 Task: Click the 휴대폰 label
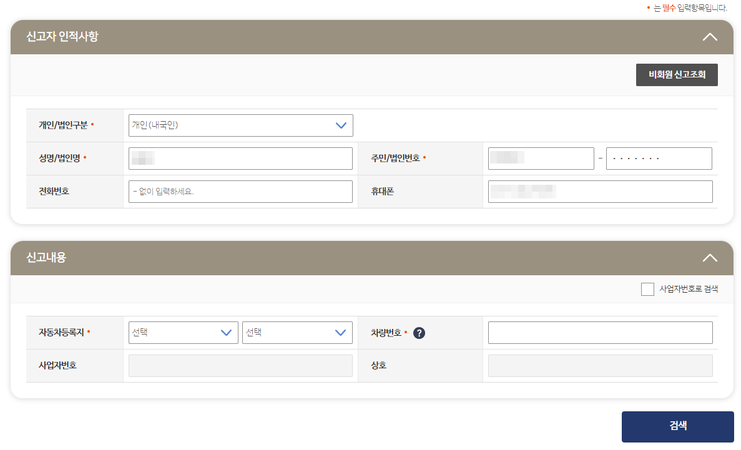[x=382, y=192]
